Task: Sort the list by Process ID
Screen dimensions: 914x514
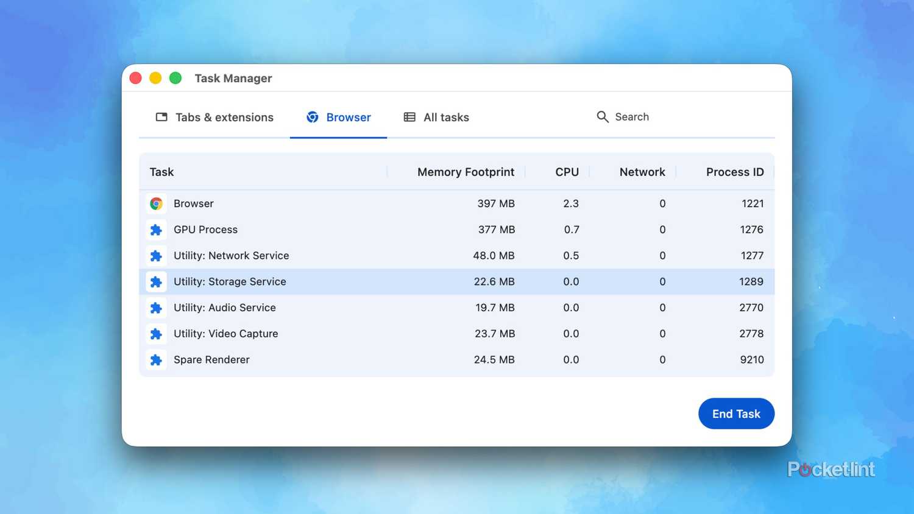Action: click(735, 172)
